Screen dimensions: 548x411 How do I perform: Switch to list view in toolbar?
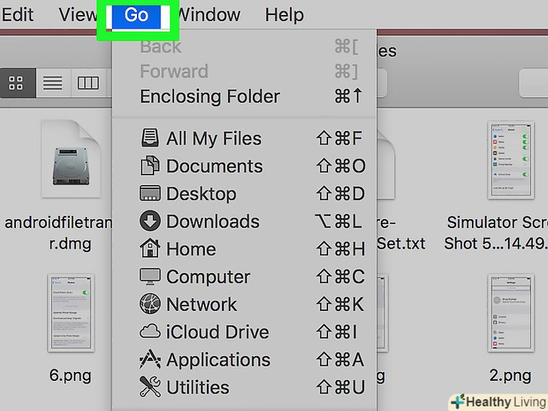[52, 83]
